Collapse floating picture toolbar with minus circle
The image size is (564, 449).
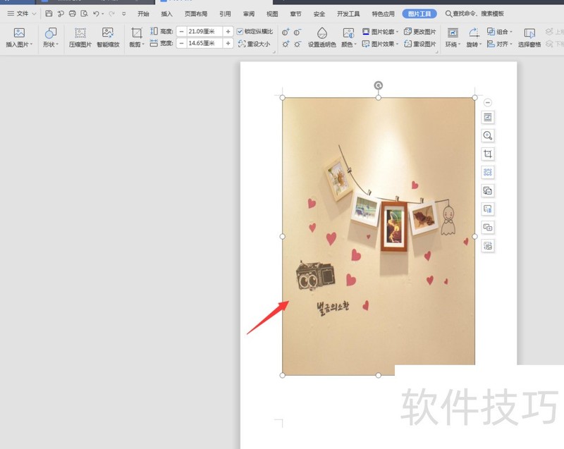[488, 103]
